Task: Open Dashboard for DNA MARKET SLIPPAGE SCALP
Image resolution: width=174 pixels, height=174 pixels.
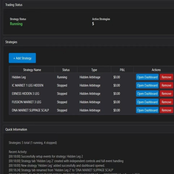Action: pos(147,110)
